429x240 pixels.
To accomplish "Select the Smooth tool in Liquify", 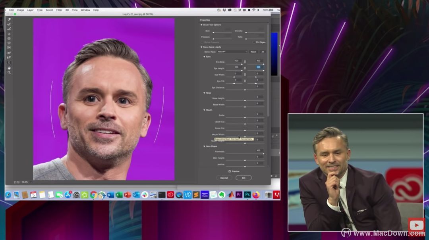I will tap(9, 29).
